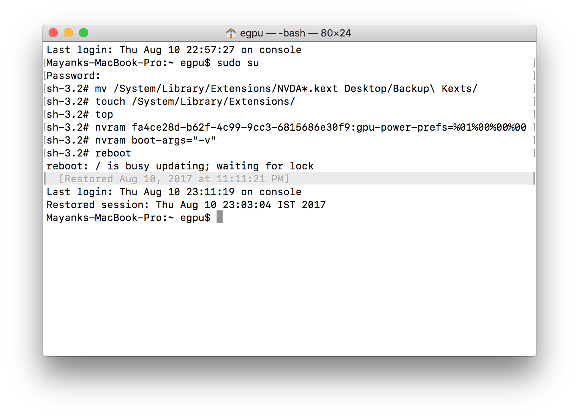This screenshot has height=417, width=579.
Task: Click the left mark bracket beside sudo su
Action: click(45, 63)
